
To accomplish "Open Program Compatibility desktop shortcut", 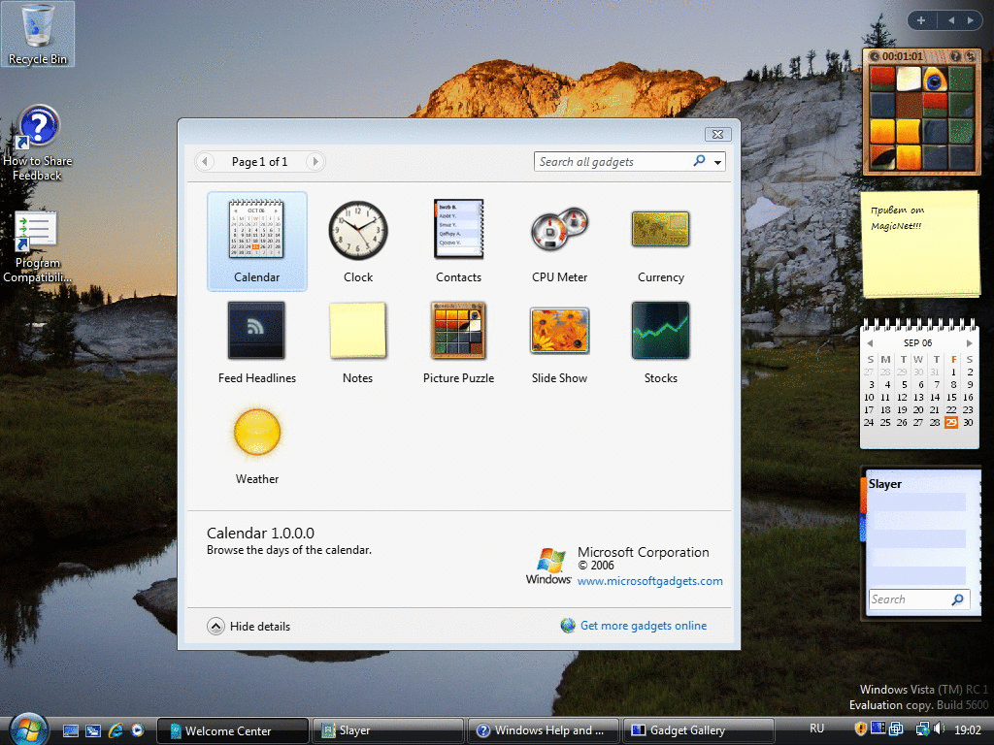I will point(38,245).
